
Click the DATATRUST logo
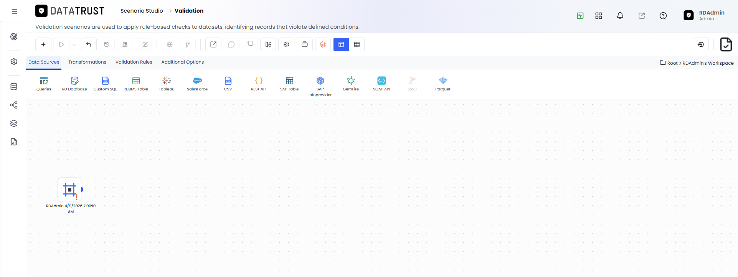[70, 11]
